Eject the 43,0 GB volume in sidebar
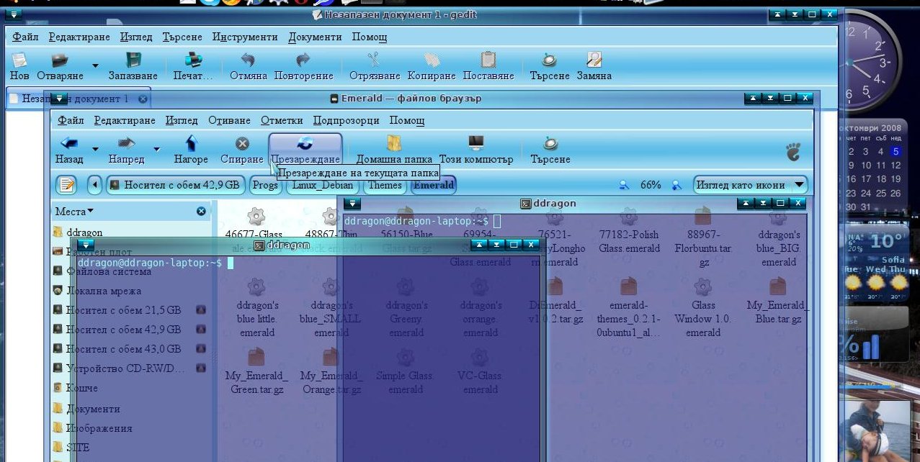Image resolution: width=920 pixels, height=462 pixels. click(x=201, y=349)
